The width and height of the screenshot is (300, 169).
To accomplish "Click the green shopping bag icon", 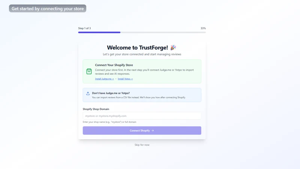I will (89, 71).
